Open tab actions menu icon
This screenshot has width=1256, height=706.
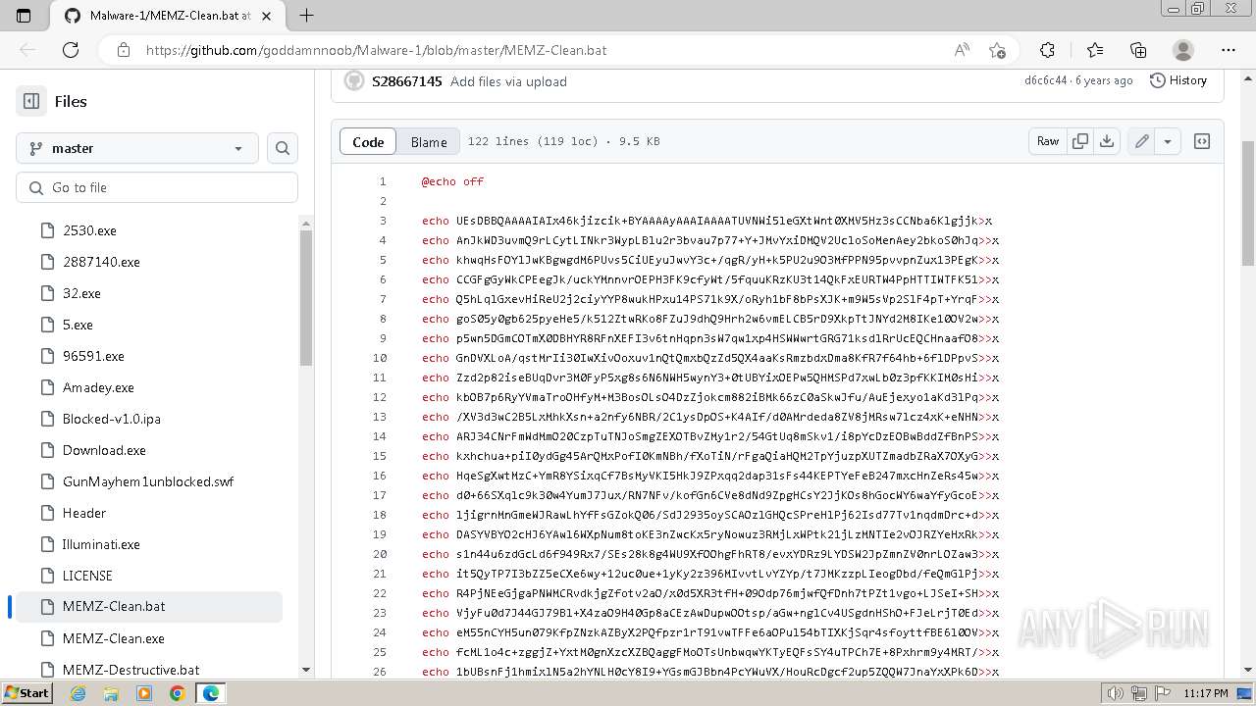pos(24,16)
